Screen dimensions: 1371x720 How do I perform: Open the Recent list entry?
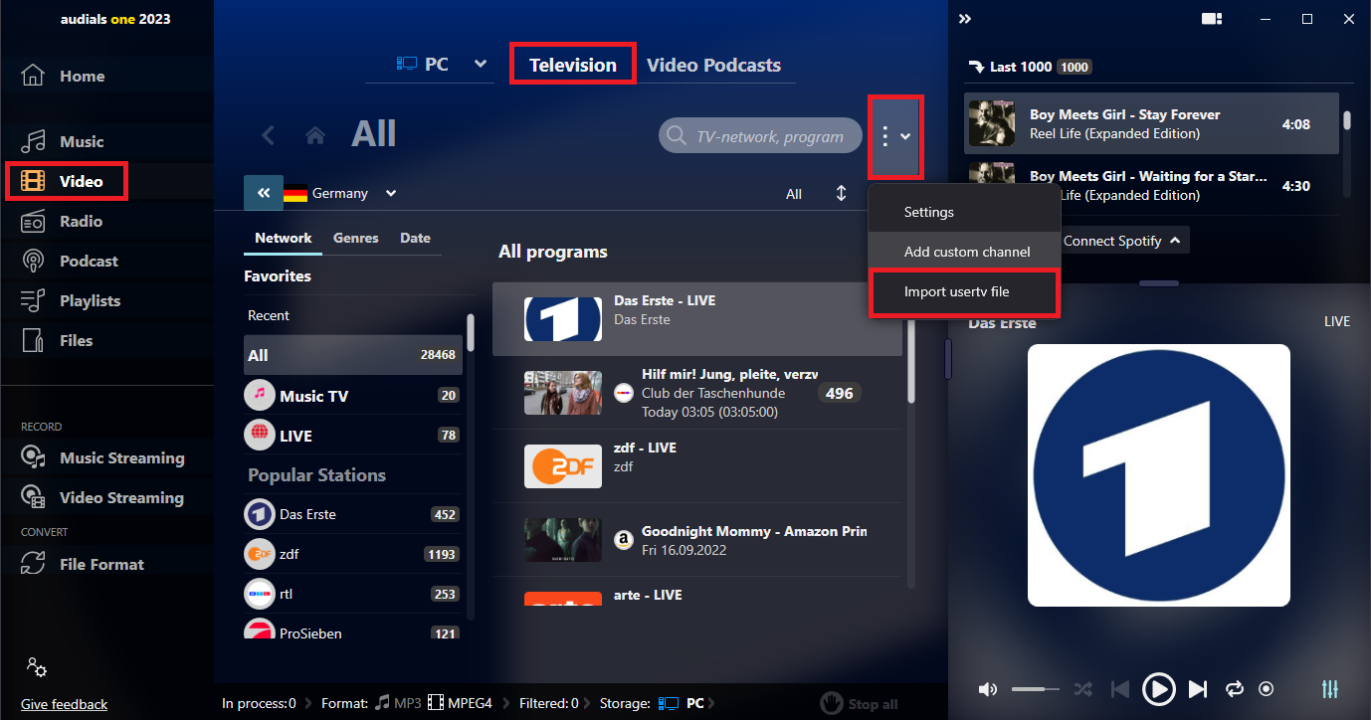tap(269, 315)
